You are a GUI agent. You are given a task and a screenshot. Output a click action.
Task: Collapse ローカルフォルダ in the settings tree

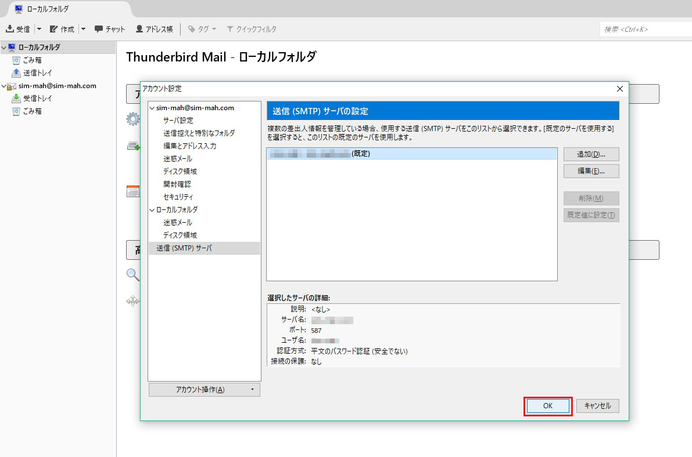pos(152,210)
